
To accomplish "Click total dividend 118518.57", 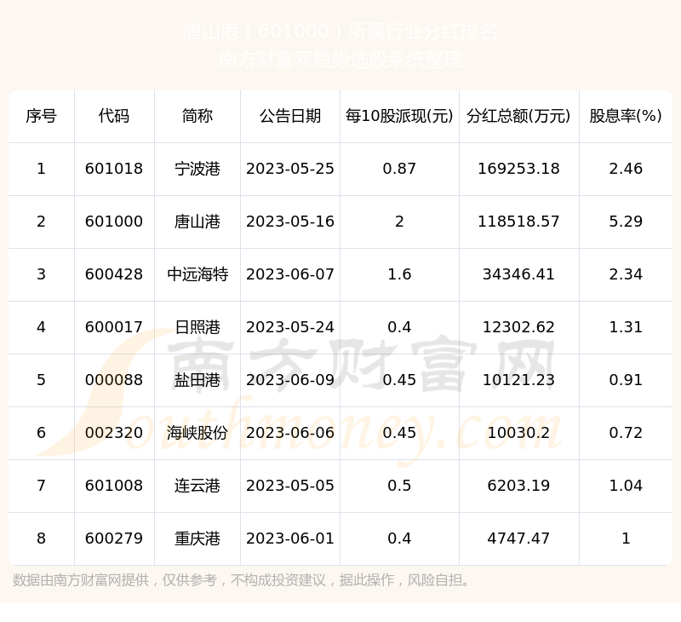I will pos(518,222).
